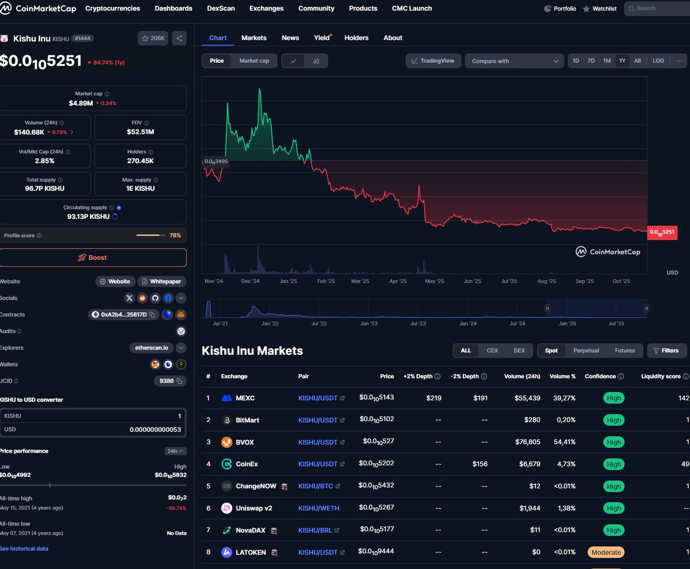Expand more Explorers chevron
This screenshot has height=569, width=690.
pos(181,348)
